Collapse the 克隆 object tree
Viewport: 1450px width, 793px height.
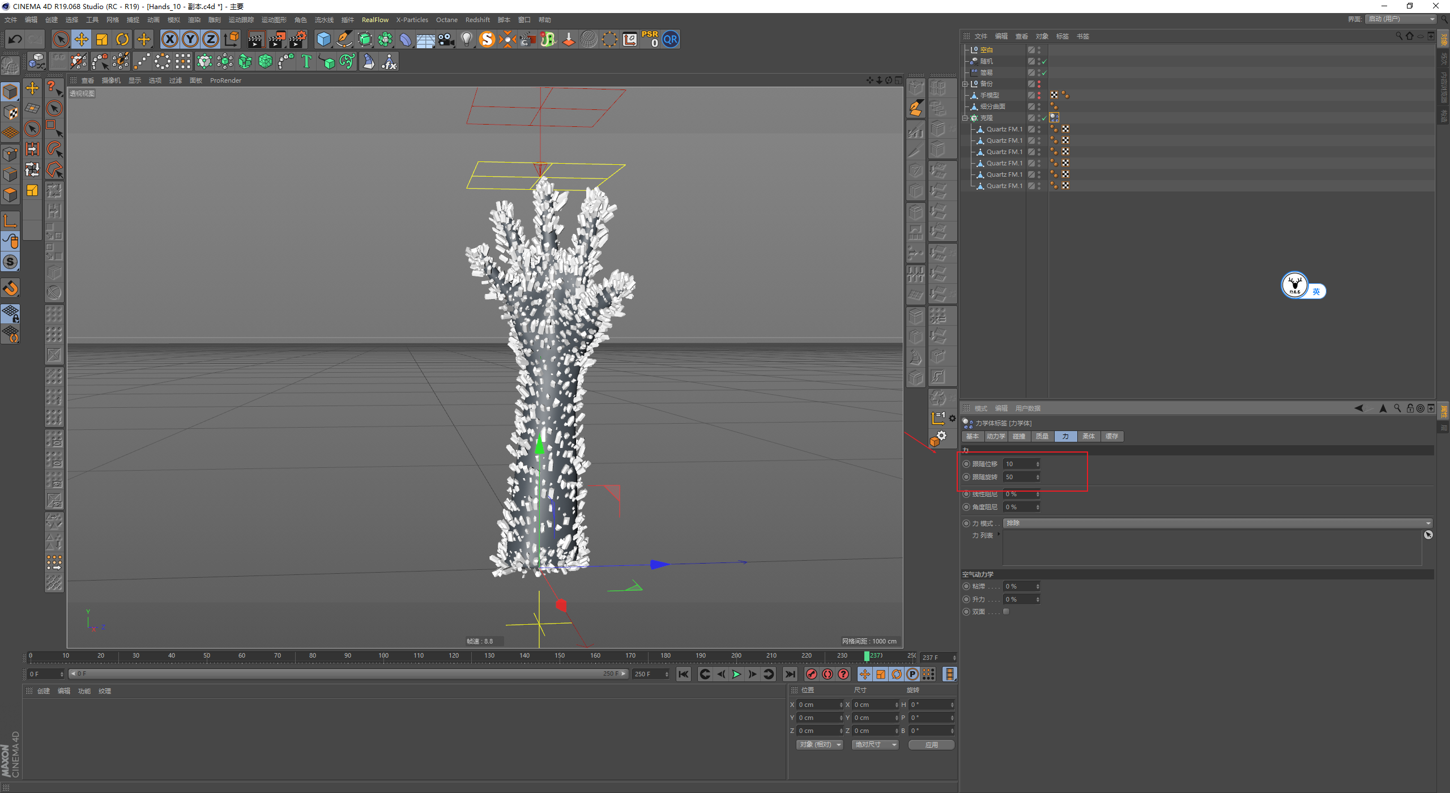(x=965, y=118)
